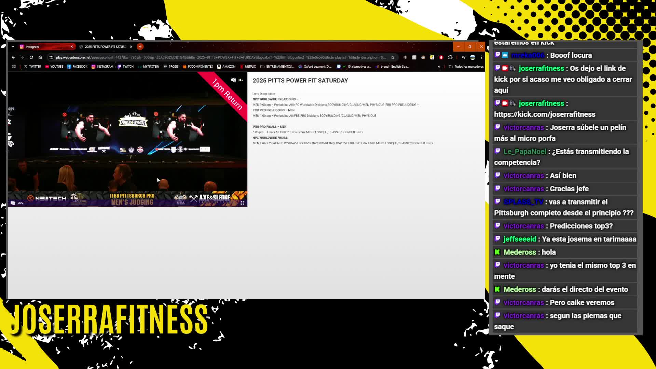
Task: Open the YOUTUBE bookmark
Action: [54, 67]
